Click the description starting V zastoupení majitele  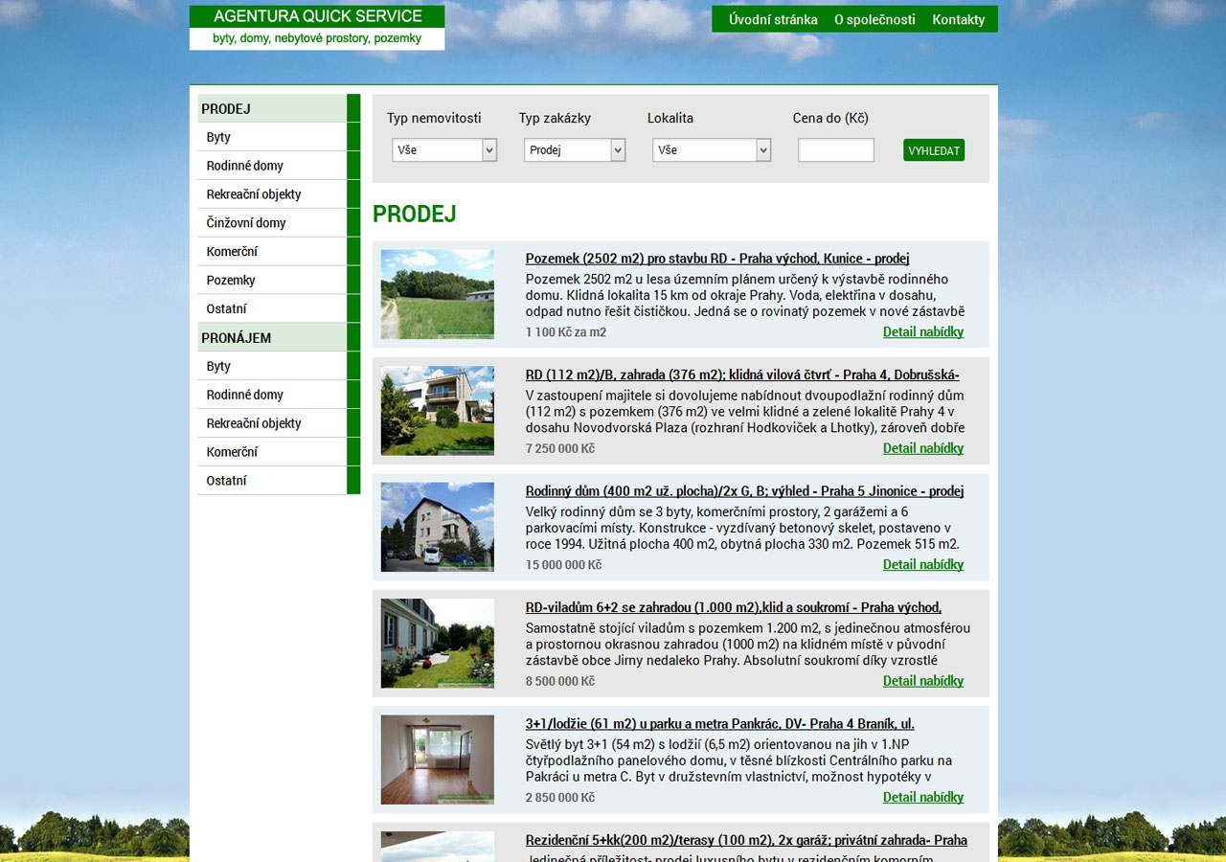tap(745, 411)
